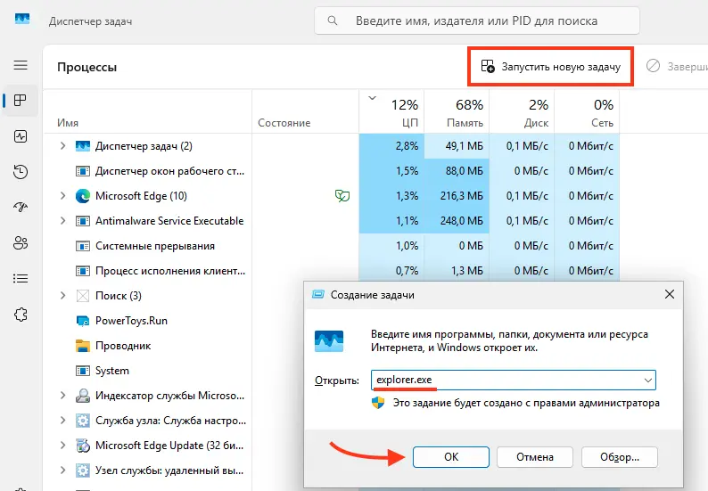Screen dimensions: 708x491
Task: Select Диспетчер окон рабочего ст... row
Action: click(x=331, y=171)
